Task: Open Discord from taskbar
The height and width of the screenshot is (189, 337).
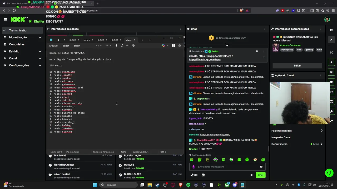Action: point(235,185)
